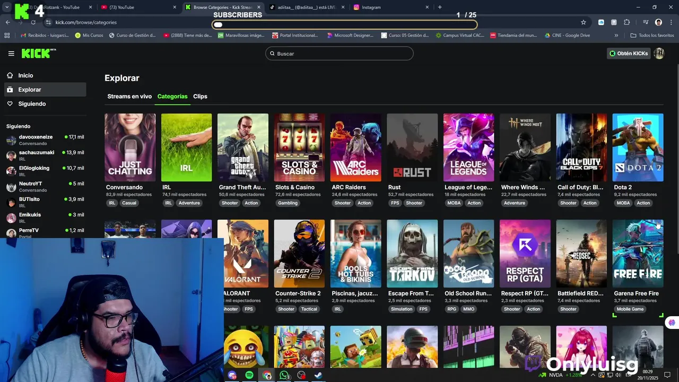Click Casual tag under Conversando
679x382 pixels.
[x=129, y=203]
